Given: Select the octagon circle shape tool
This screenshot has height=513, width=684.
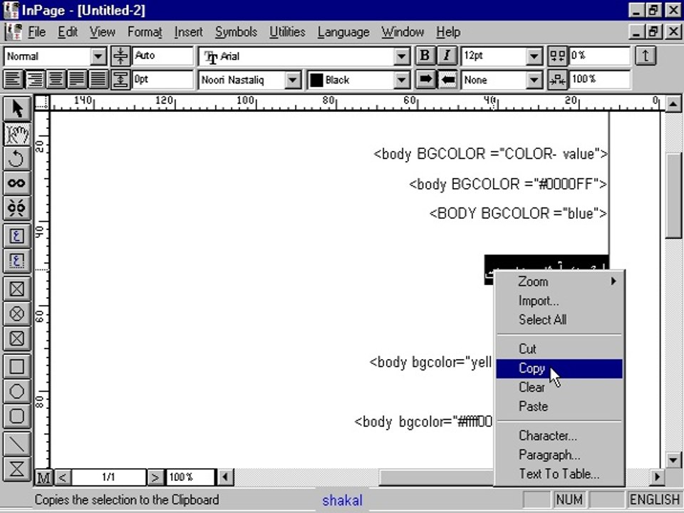Looking at the screenshot, I should [x=16, y=391].
